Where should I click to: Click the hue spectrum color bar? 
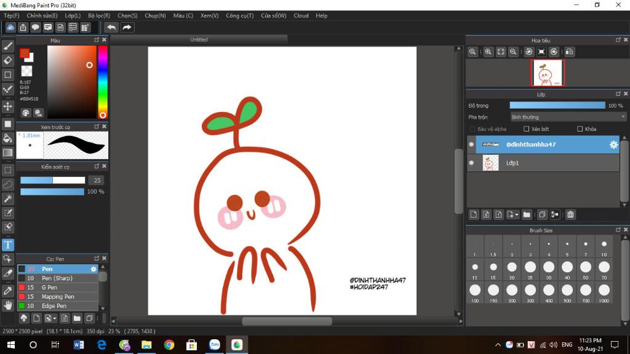(103, 81)
